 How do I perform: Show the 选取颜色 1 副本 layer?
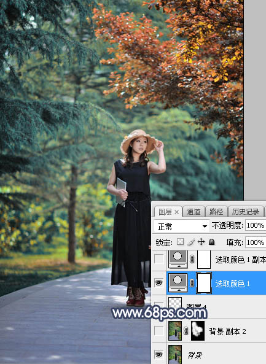click(159, 259)
